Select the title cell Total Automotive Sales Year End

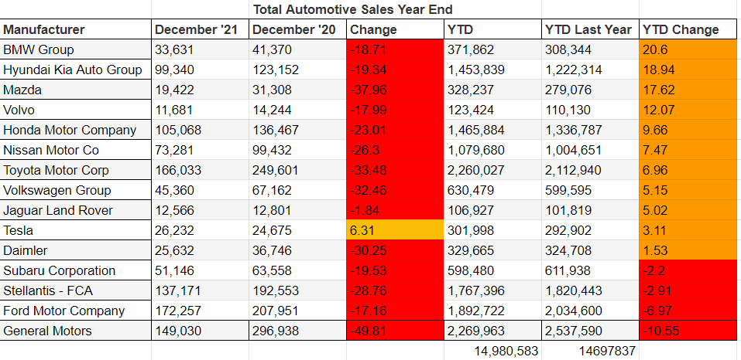pos(352,10)
